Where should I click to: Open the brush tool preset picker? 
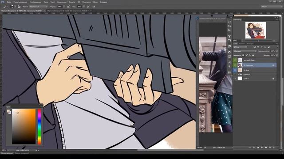click(x=5, y=7)
